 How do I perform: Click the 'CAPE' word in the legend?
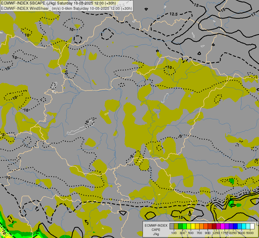tap(156, 230)
